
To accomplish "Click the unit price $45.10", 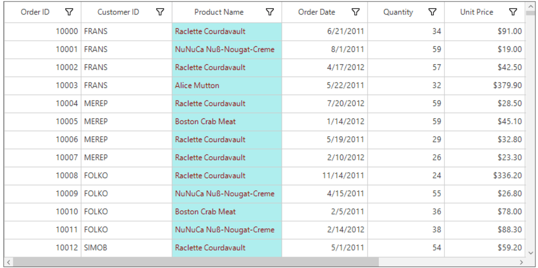I will (x=485, y=122).
